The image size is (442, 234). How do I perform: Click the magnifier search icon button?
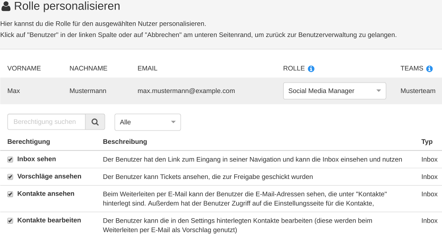click(x=95, y=122)
